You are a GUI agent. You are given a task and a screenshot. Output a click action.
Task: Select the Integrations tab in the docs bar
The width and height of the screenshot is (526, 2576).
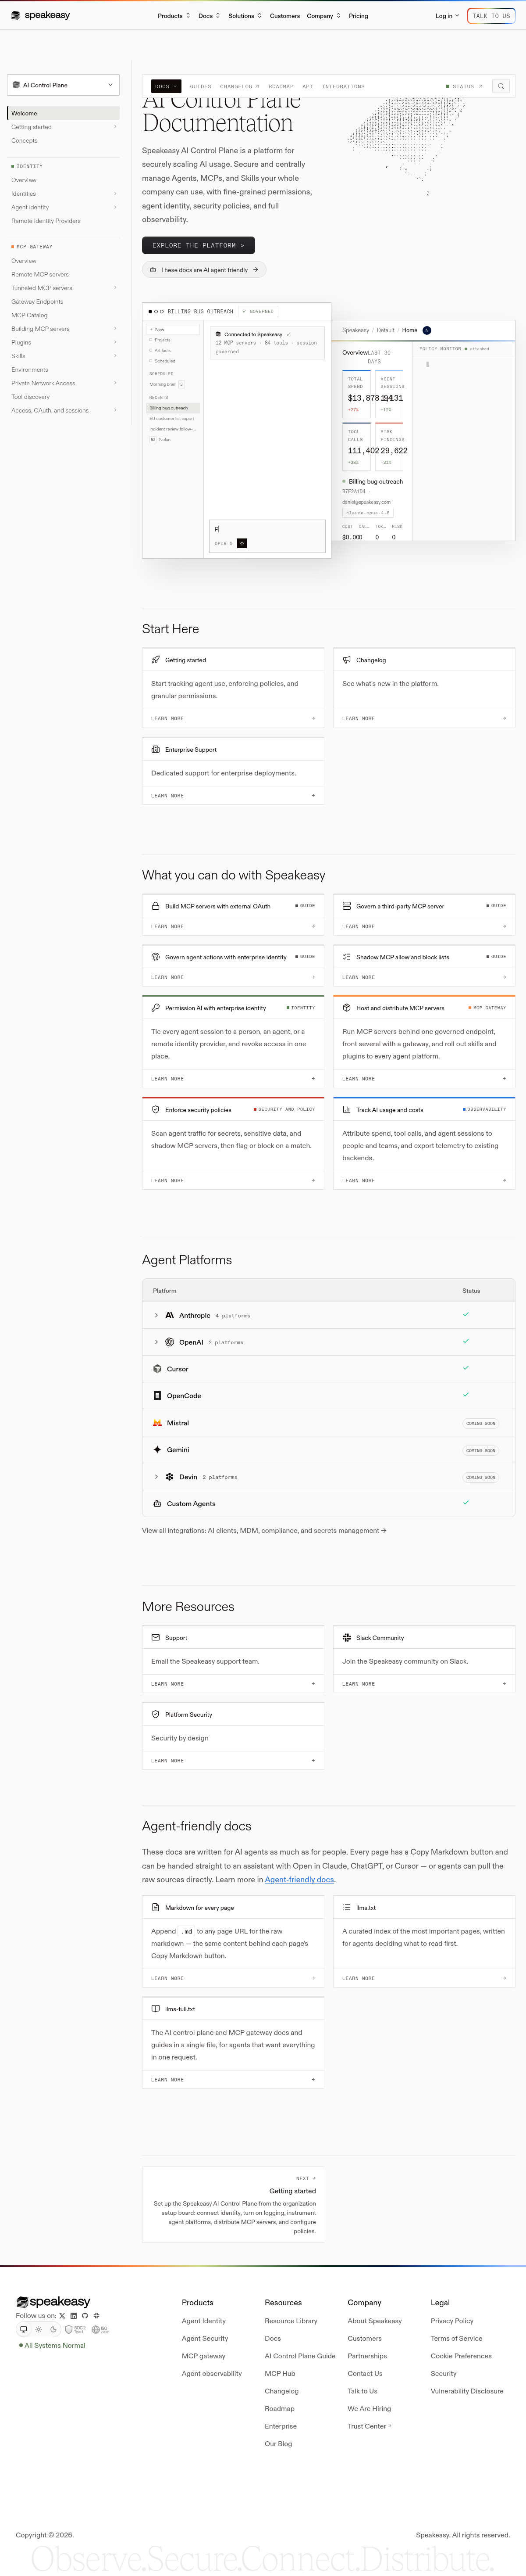pyautogui.click(x=343, y=86)
